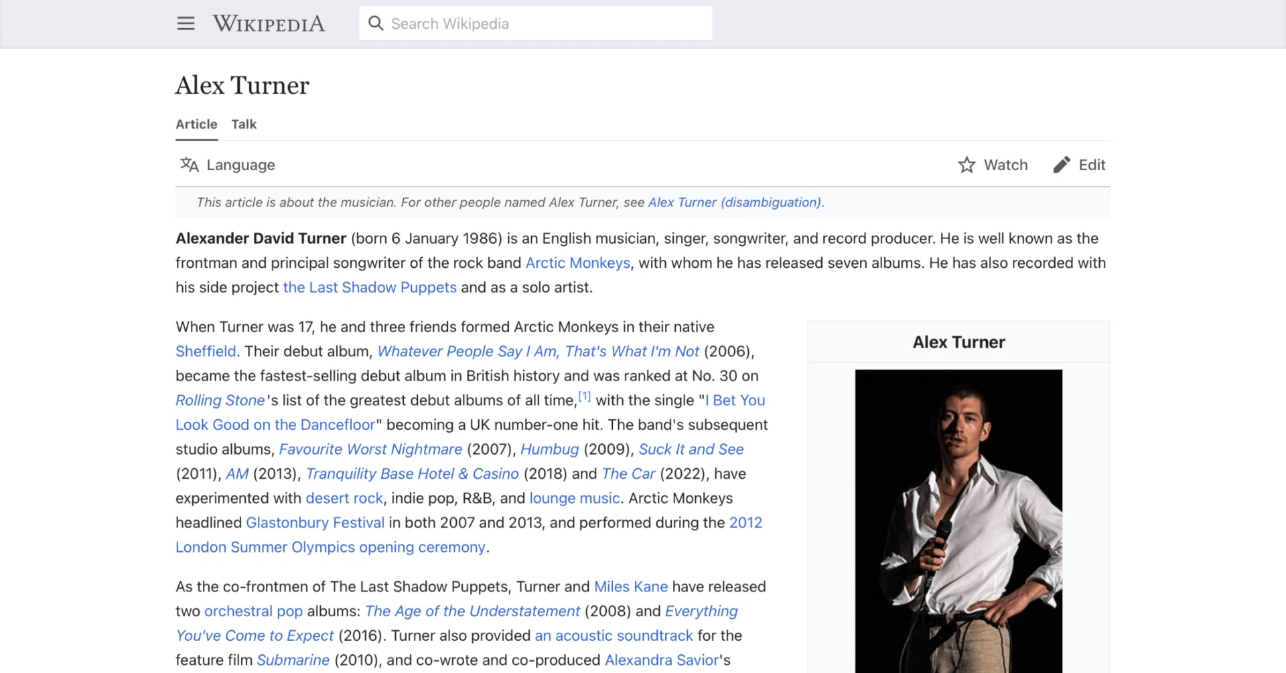Open the hamburger main menu
The image size is (1286, 673).
pos(186,23)
